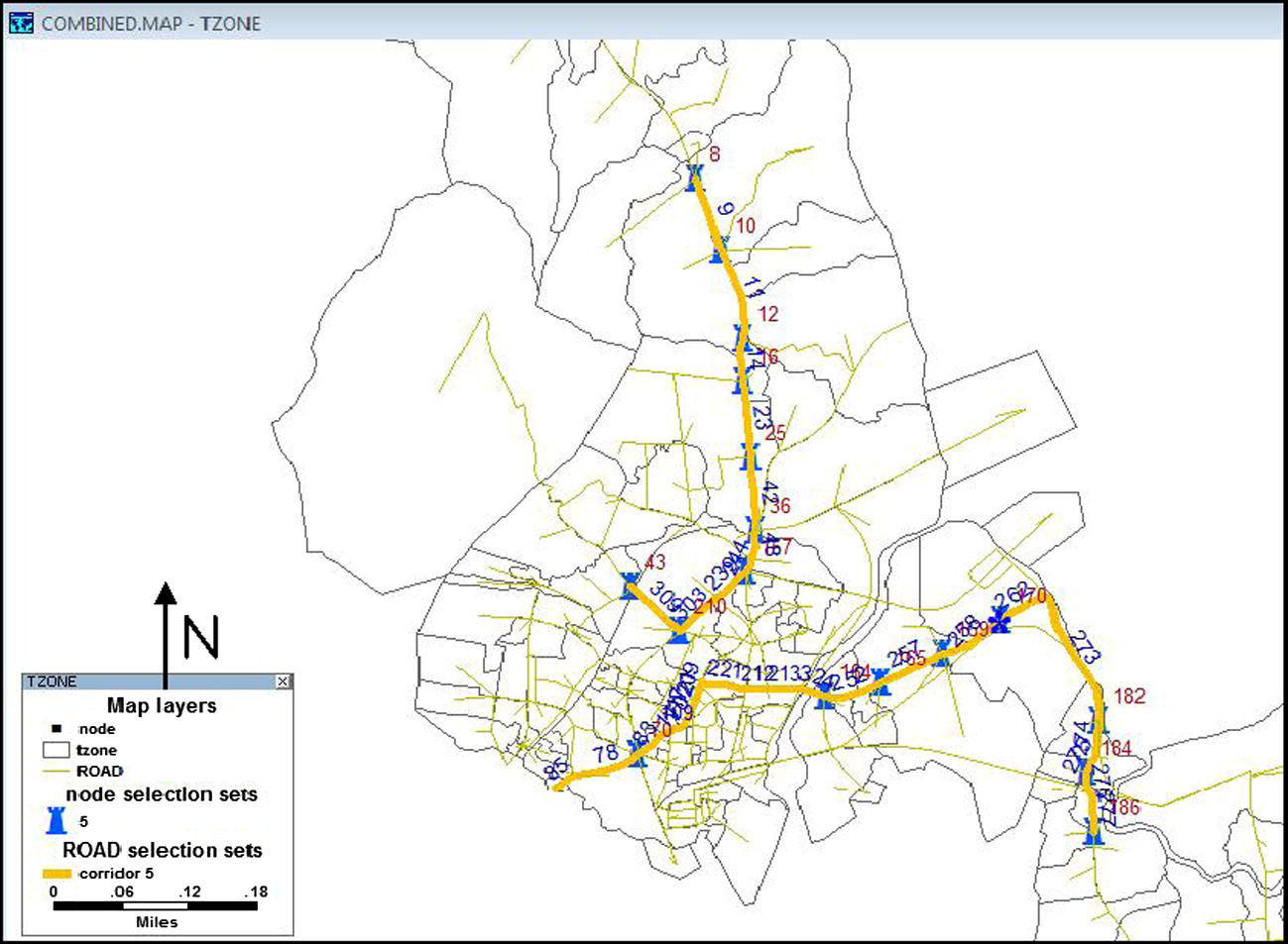Viewport: 1288px width, 944px height.
Task: Click the tzone white polygon swatch in legend
Action: [x=57, y=750]
